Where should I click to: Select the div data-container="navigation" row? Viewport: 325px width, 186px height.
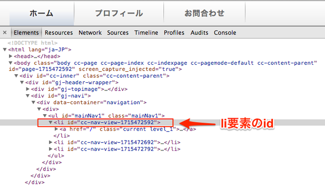coord(91,102)
